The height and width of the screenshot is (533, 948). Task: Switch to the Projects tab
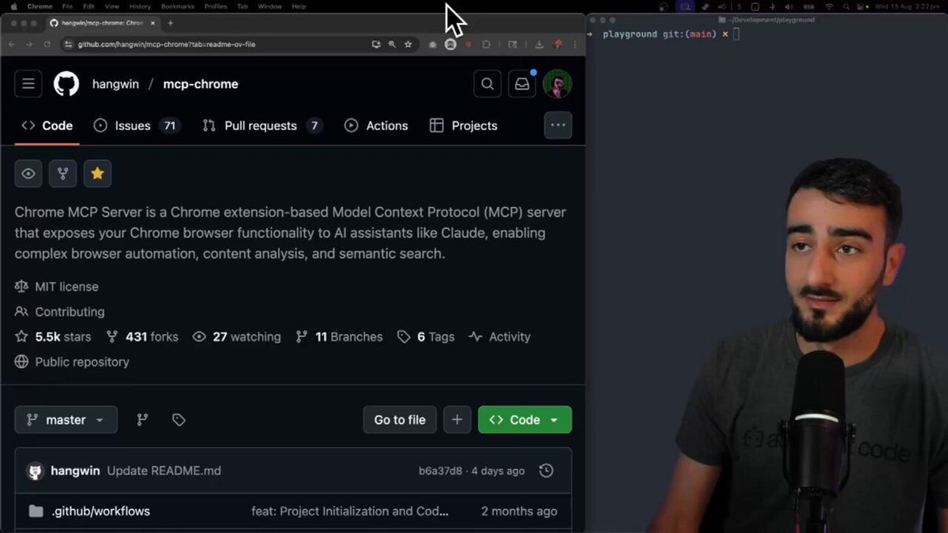click(464, 126)
